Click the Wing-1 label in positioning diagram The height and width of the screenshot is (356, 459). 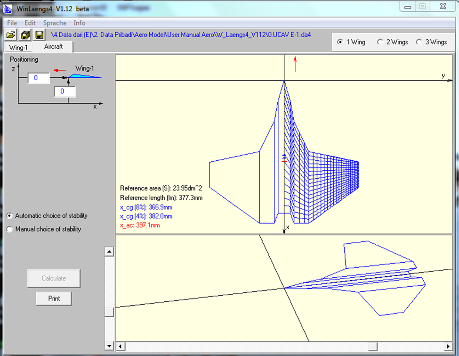click(x=85, y=68)
